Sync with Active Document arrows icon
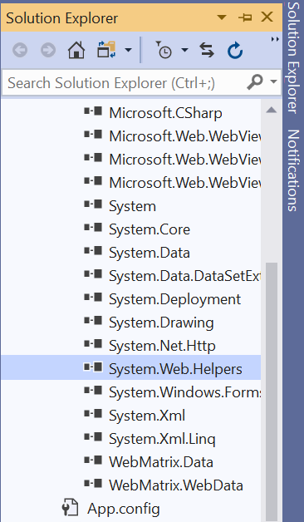Viewport: 304px width, 522px height. [x=207, y=50]
